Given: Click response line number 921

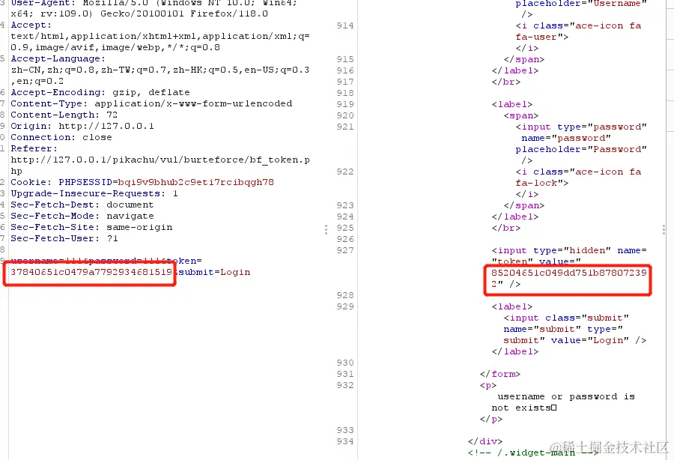Looking at the screenshot, I should tap(345, 127).
